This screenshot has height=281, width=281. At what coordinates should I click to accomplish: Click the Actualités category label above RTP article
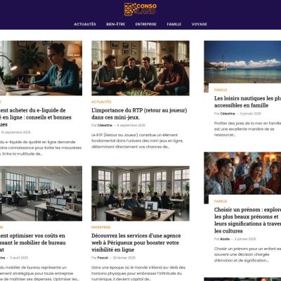[101, 102]
